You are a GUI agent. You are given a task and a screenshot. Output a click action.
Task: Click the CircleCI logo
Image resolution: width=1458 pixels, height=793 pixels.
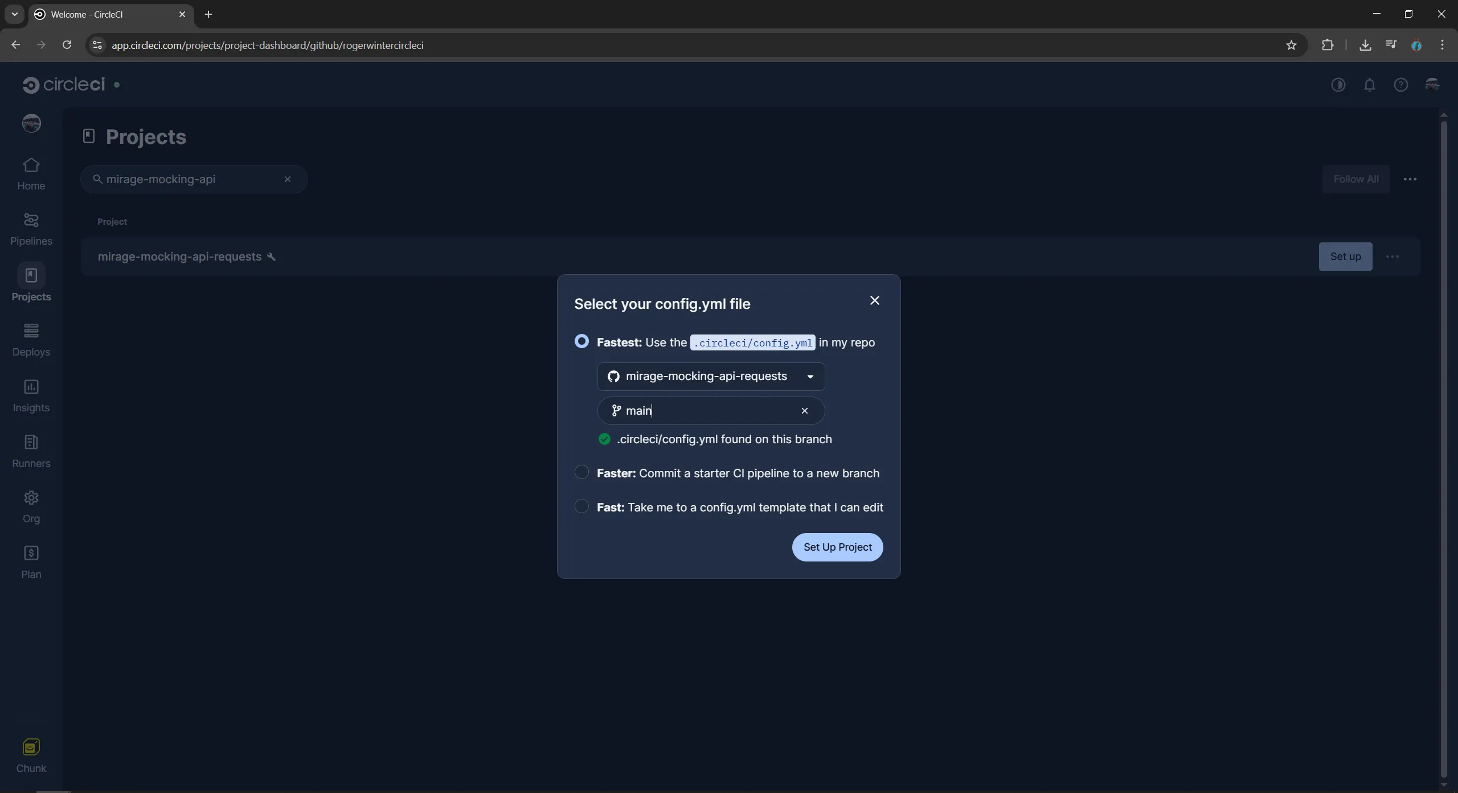point(64,84)
